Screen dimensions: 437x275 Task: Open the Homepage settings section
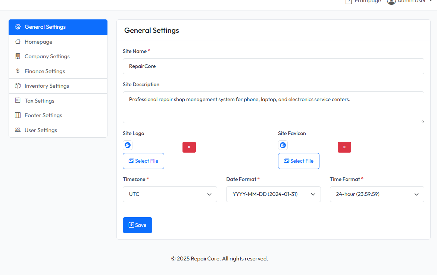(x=38, y=41)
